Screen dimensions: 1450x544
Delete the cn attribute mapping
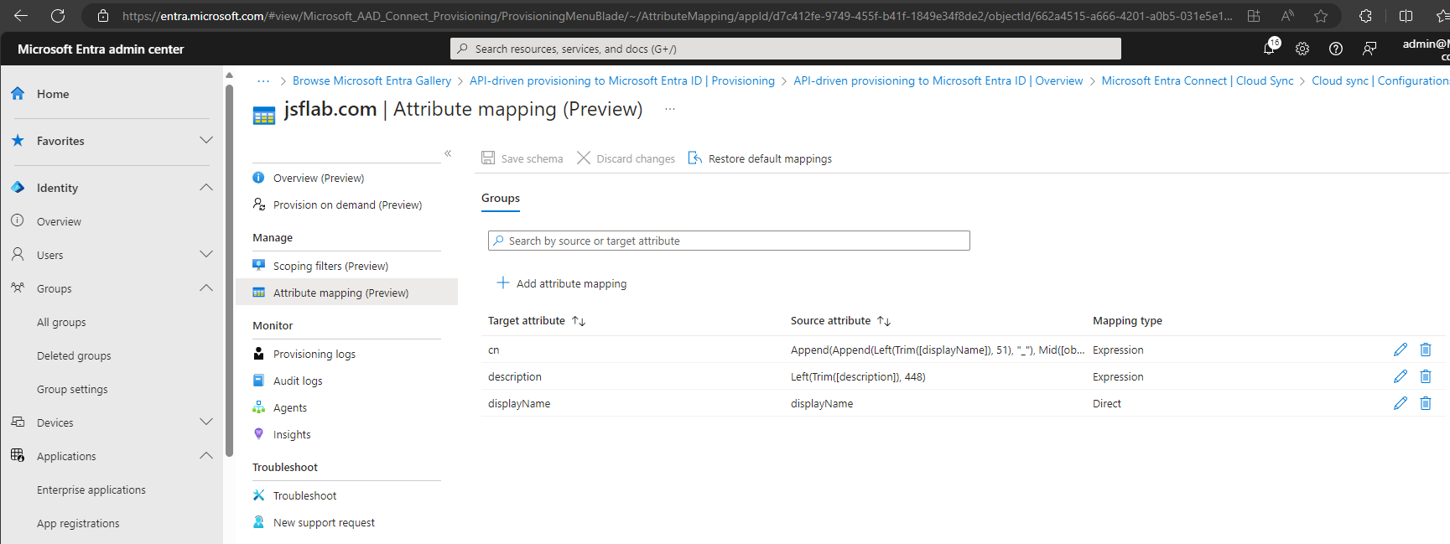pos(1426,350)
